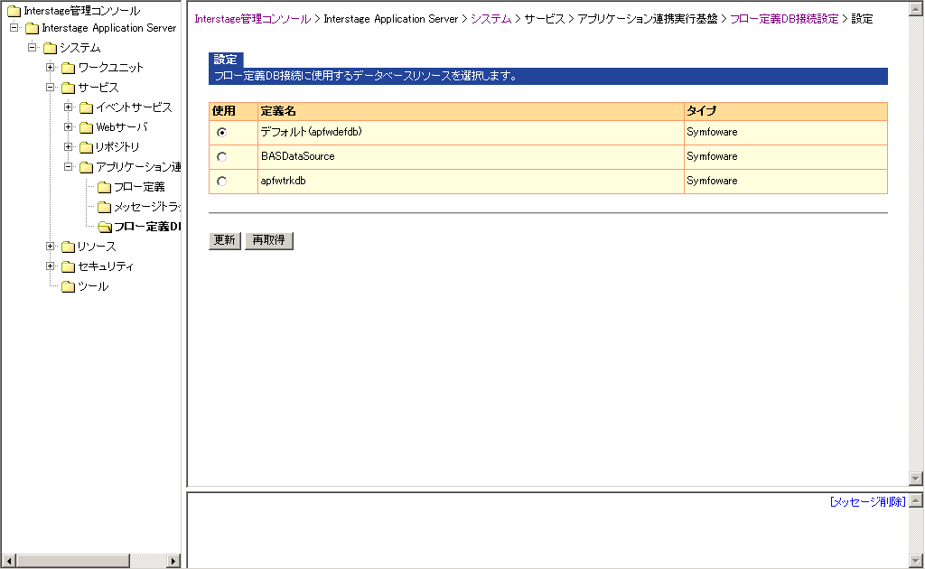Image resolution: width=925 pixels, height=569 pixels.
Task: Click the ワークユニット folder icon
Action: [68, 68]
